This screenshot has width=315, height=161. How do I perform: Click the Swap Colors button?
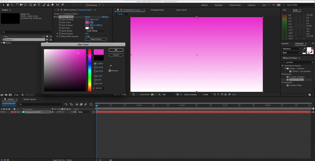(x=96, y=39)
